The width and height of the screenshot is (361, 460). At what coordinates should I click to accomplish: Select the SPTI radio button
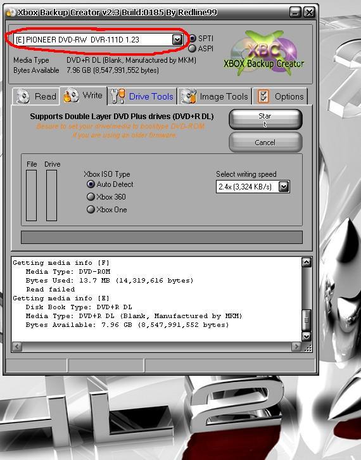193,39
